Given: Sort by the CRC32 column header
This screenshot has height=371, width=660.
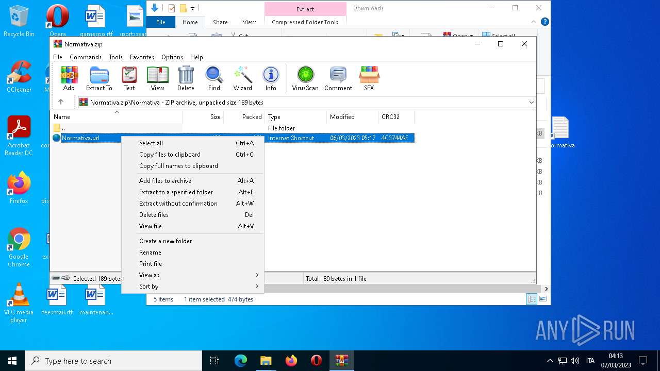Looking at the screenshot, I should [396, 117].
